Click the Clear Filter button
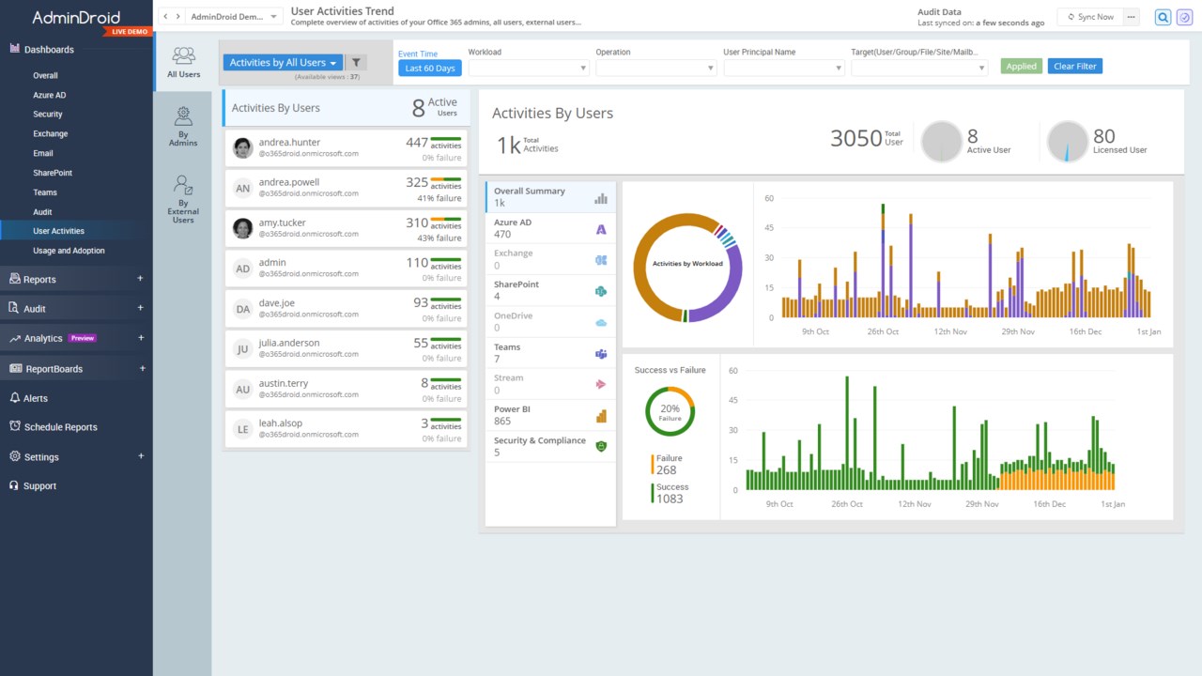The width and height of the screenshot is (1202, 676). click(x=1075, y=67)
